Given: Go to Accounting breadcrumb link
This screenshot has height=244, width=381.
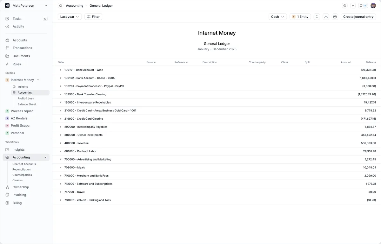Looking at the screenshot, I should (x=75, y=6).
